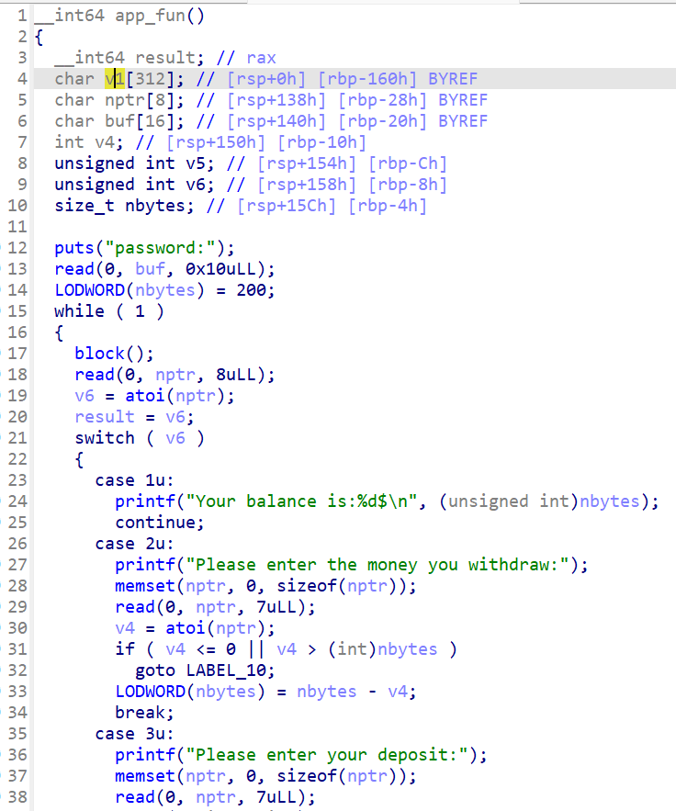Click the while keyword on line 15
676x811 pixels.
[79, 311]
